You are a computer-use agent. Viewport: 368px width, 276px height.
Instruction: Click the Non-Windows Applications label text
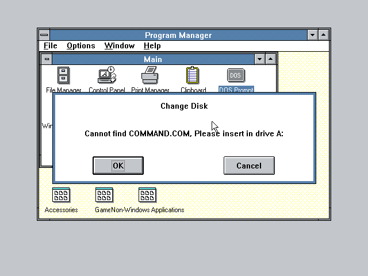148,210
